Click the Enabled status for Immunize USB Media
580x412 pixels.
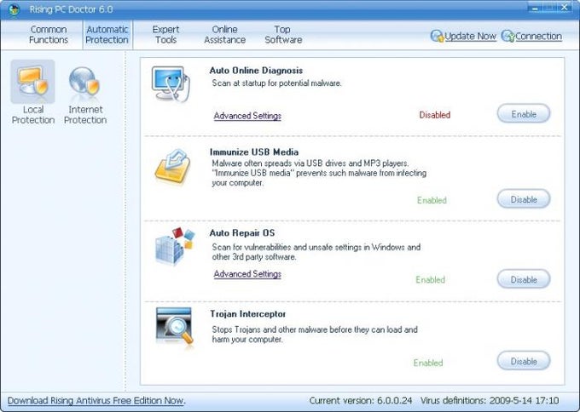pos(432,200)
